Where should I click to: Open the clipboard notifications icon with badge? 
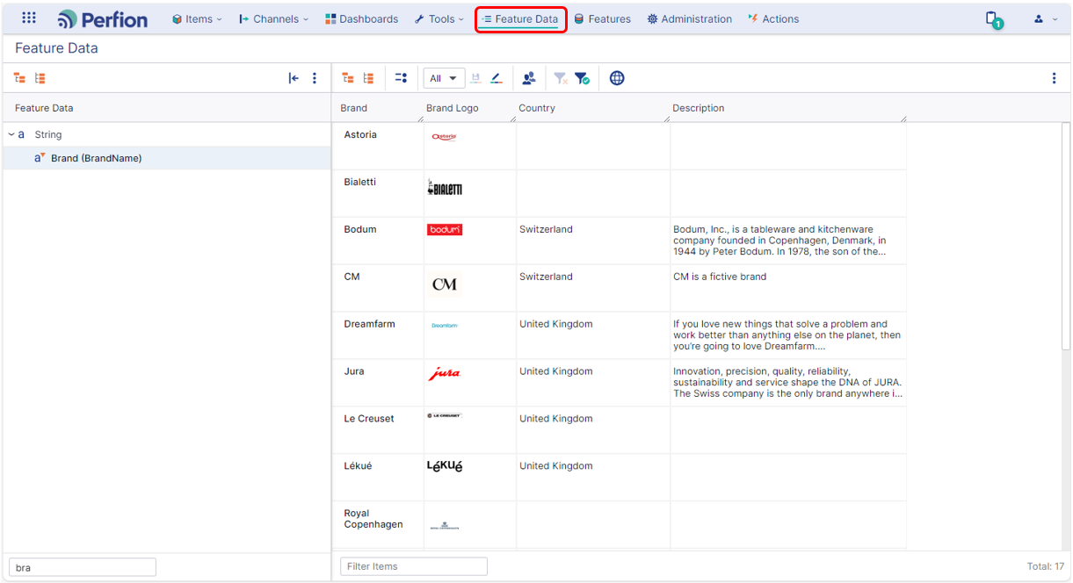point(993,19)
